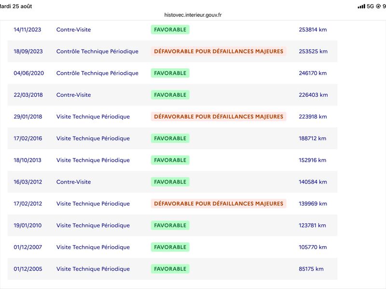Tap the orientation lock status icon
The height and width of the screenshot is (289, 386).
pyautogui.click(x=378, y=6)
